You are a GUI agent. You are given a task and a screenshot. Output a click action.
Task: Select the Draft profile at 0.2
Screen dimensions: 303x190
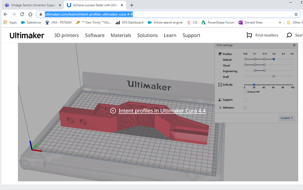[x=273, y=76]
